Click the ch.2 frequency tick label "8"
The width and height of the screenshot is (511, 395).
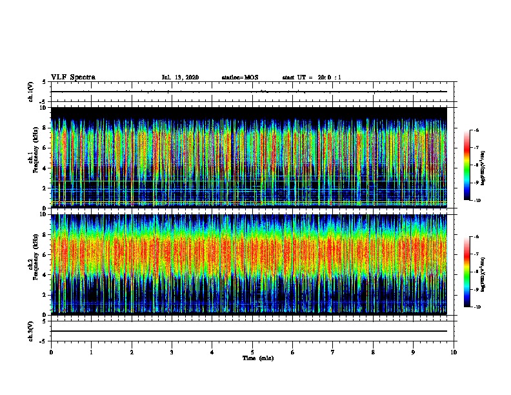[x=45, y=235]
